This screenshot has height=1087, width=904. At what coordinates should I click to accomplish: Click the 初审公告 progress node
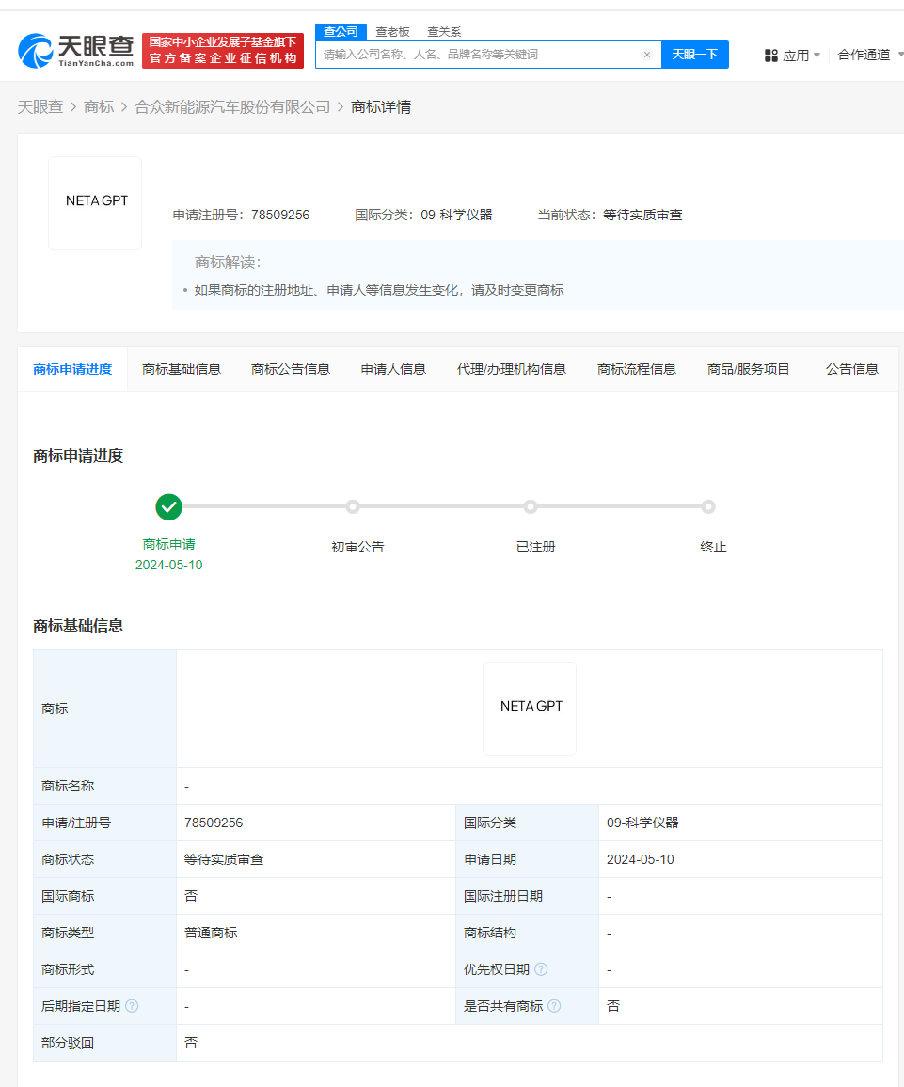353,506
